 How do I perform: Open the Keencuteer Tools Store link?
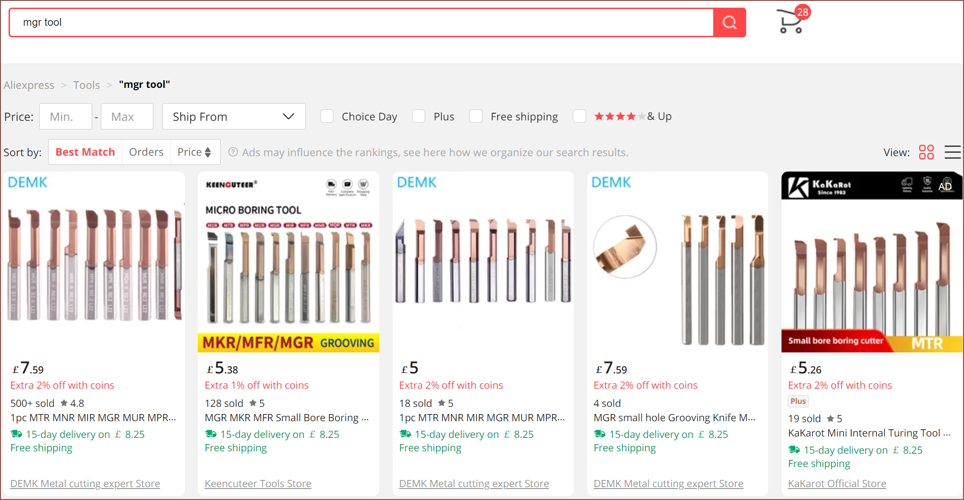(258, 484)
